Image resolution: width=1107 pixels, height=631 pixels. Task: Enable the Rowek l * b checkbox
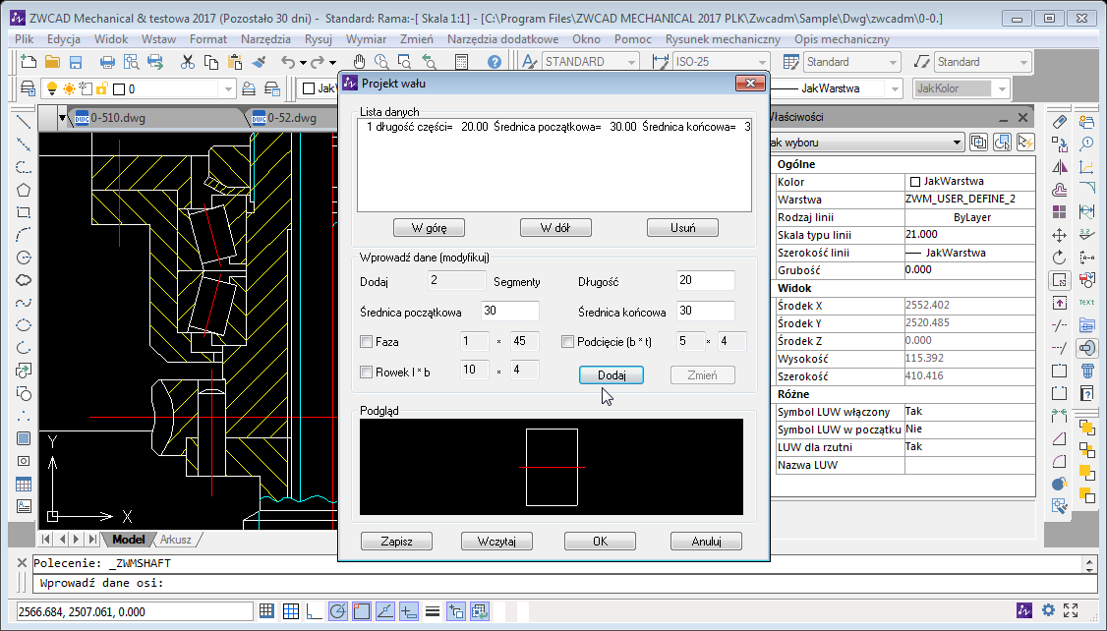(x=368, y=372)
